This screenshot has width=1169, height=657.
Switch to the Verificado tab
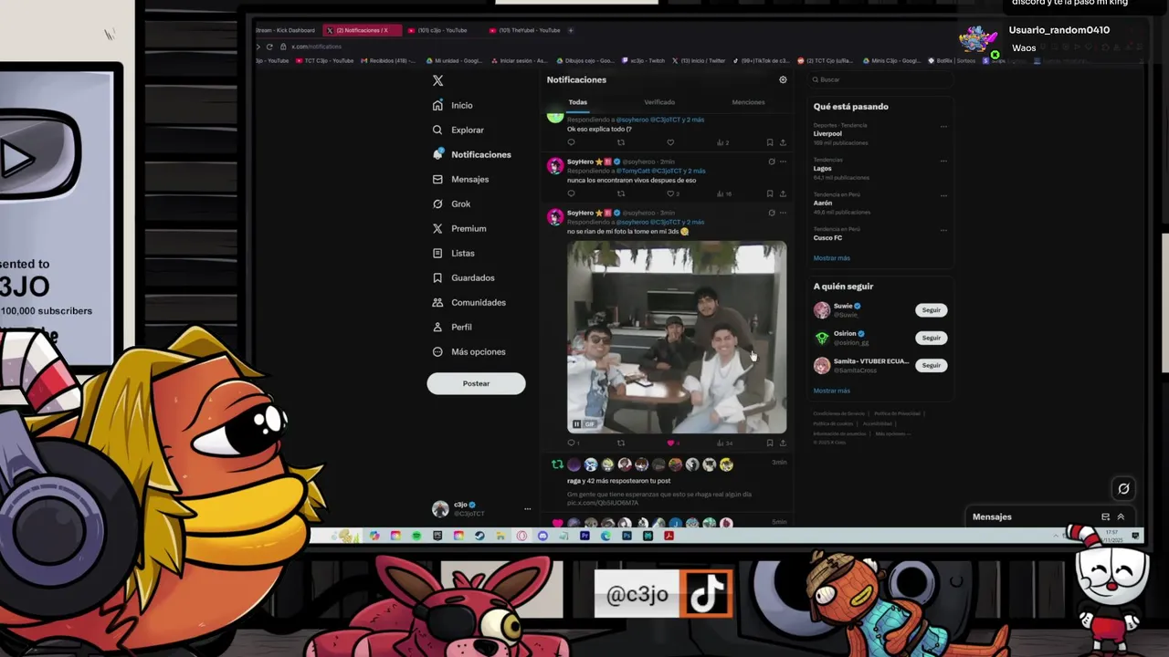point(659,102)
